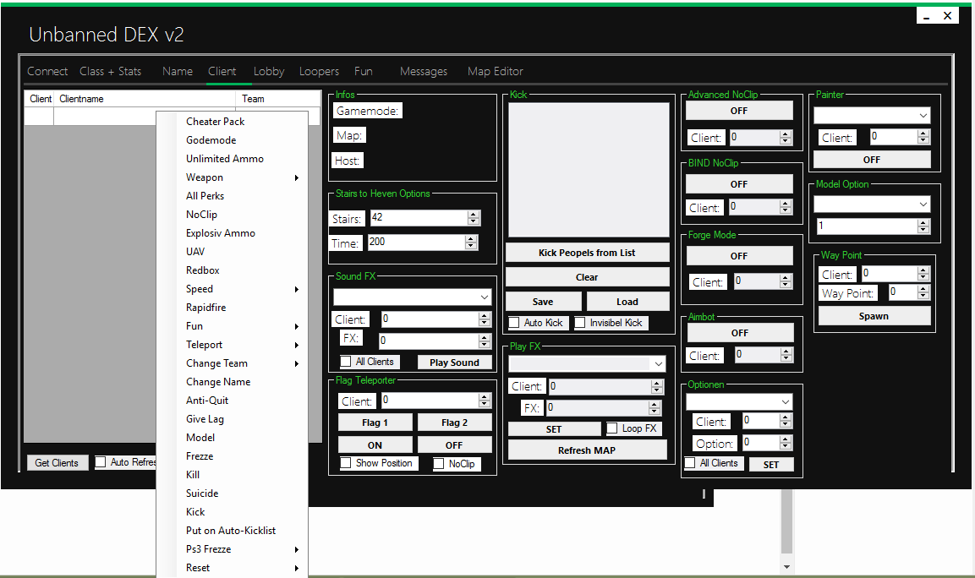Click the Spawn button under Way Point
975x578 pixels.
pos(874,316)
